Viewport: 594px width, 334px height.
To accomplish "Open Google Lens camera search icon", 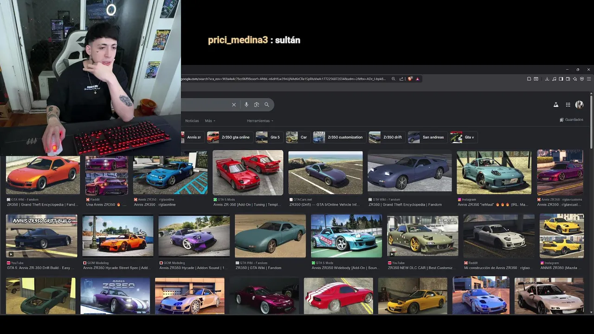I will [x=257, y=105].
